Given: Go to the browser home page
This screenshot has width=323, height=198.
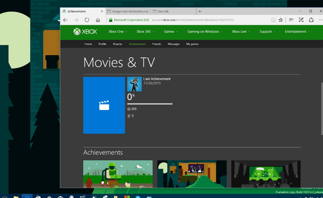Looking at the screenshot, I should pyautogui.click(x=98, y=20).
